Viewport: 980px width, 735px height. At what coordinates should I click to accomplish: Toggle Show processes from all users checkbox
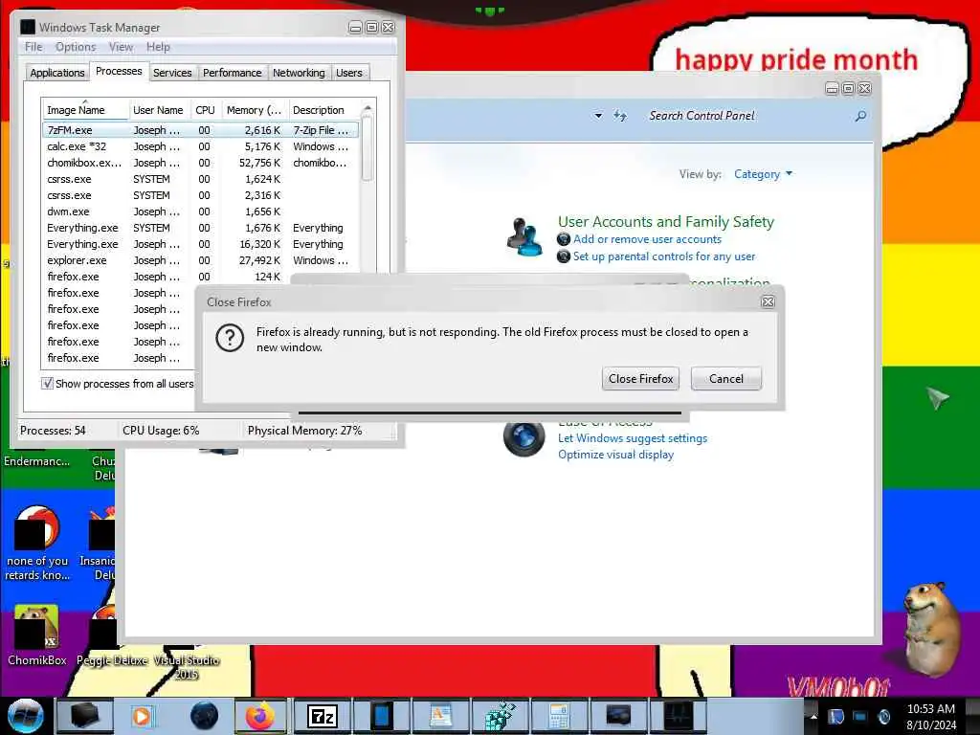47,383
